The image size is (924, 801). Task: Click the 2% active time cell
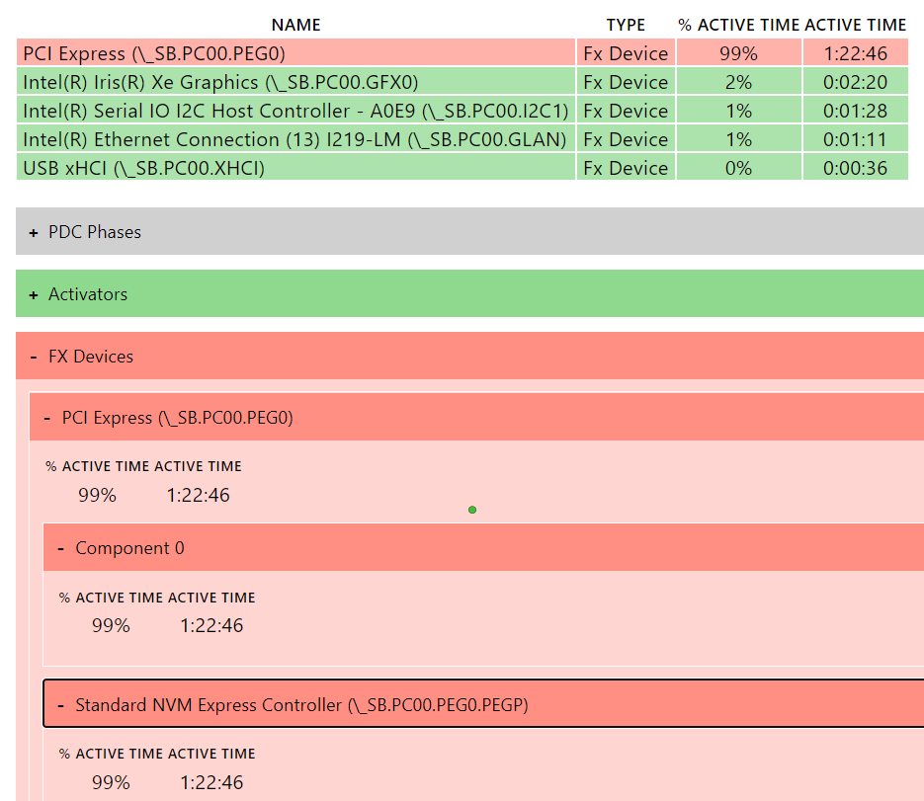(738, 82)
